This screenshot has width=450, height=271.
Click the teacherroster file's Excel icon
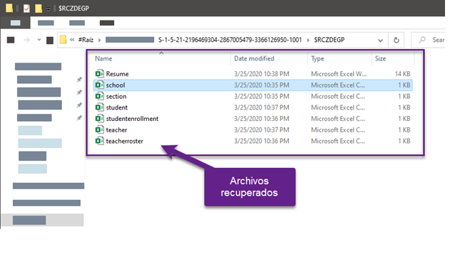[100, 141]
